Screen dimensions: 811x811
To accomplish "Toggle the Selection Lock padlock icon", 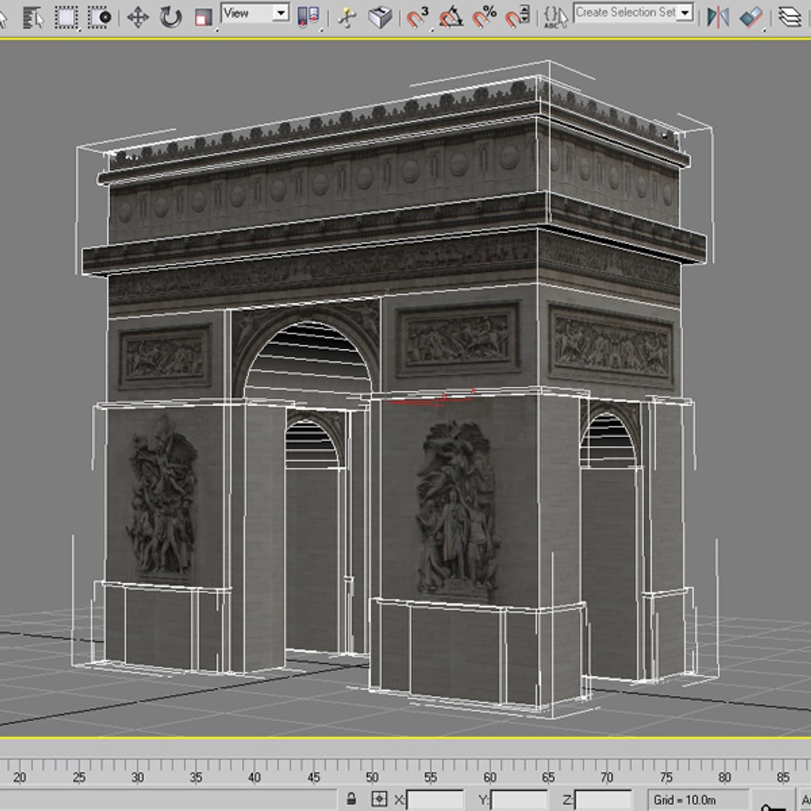I will (351, 799).
